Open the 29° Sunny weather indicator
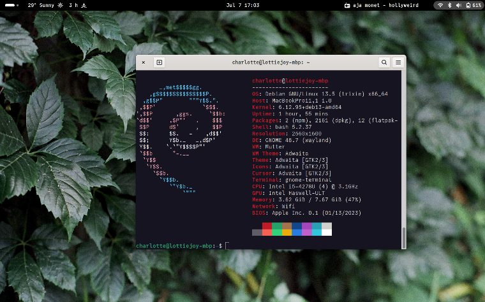 point(45,5)
